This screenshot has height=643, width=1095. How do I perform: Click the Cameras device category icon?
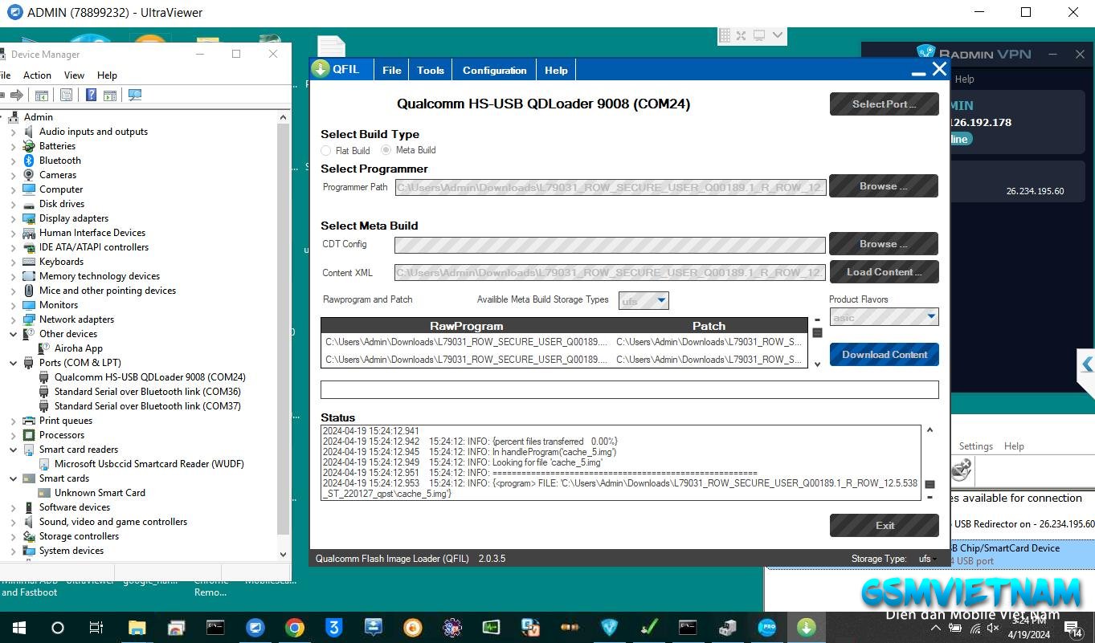pyautogui.click(x=29, y=175)
